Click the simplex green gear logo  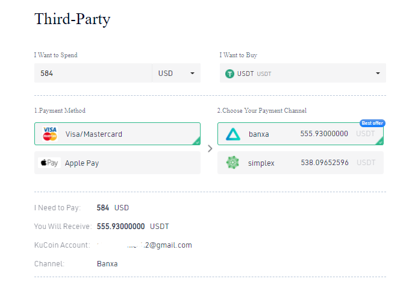pos(233,163)
